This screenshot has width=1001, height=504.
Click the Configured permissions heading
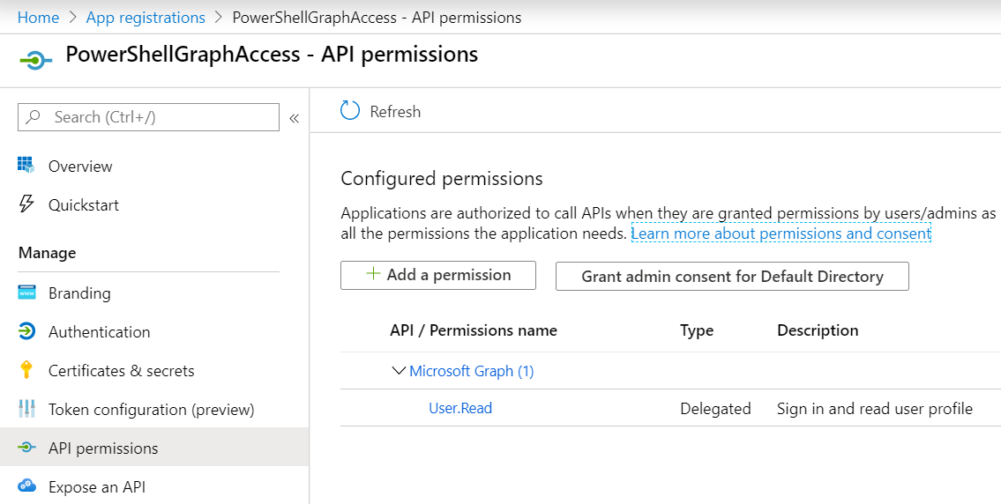(x=442, y=179)
